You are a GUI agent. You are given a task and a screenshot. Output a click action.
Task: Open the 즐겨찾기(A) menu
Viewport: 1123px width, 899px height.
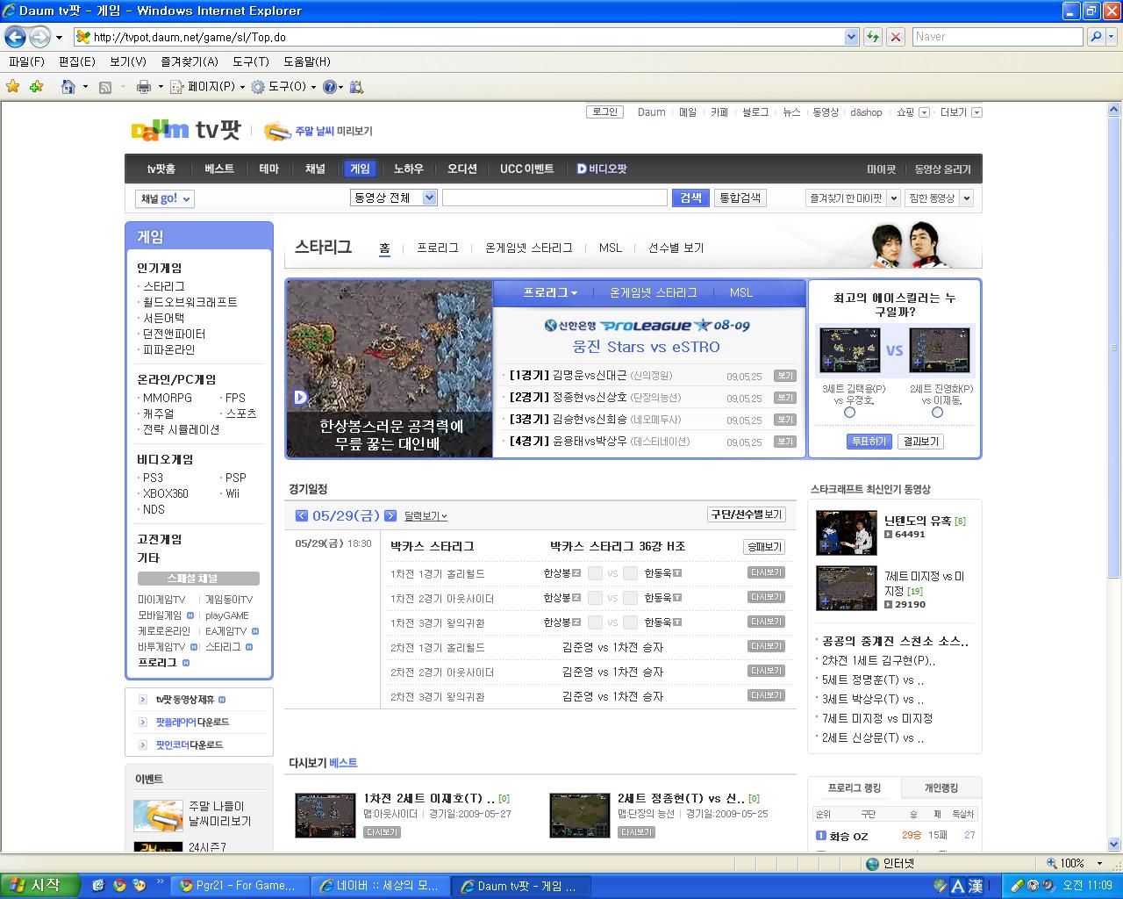click(x=190, y=61)
